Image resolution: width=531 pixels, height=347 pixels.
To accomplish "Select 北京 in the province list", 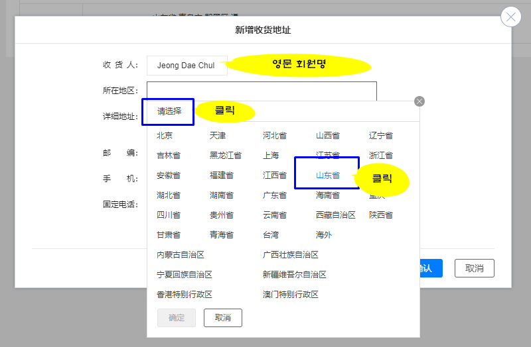I will tap(165, 136).
